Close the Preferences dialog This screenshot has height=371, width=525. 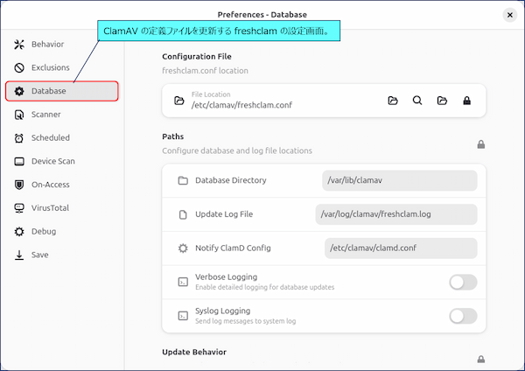tap(509, 15)
